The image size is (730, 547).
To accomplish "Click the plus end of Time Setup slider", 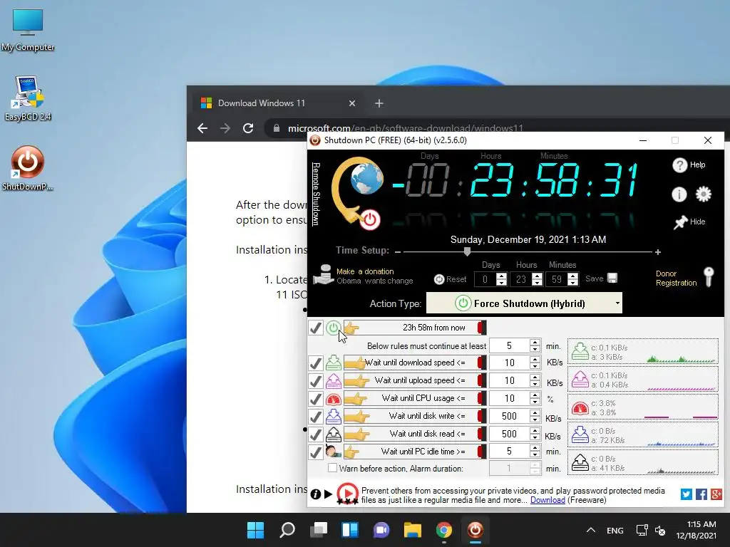I will click(x=658, y=252).
